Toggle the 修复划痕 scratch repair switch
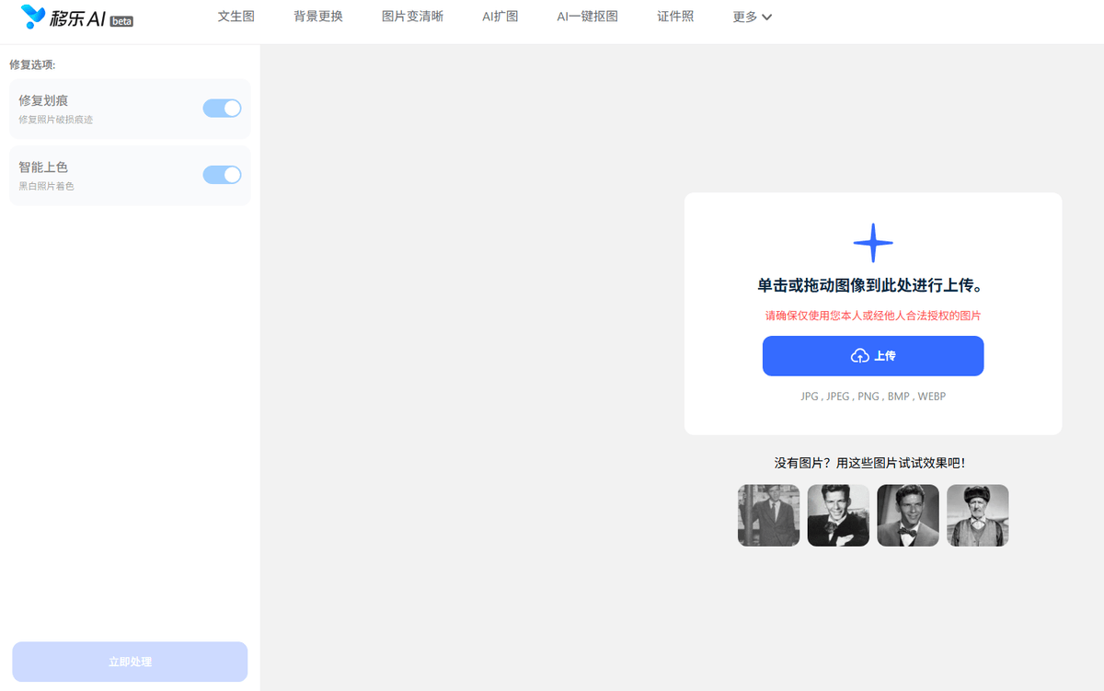Viewport: 1104px width, 691px height. tap(222, 109)
